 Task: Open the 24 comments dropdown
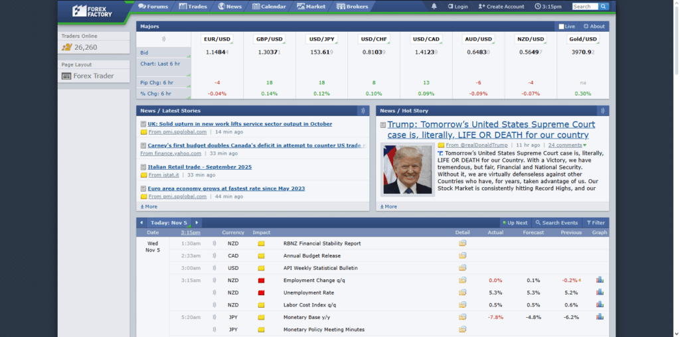coord(567,145)
